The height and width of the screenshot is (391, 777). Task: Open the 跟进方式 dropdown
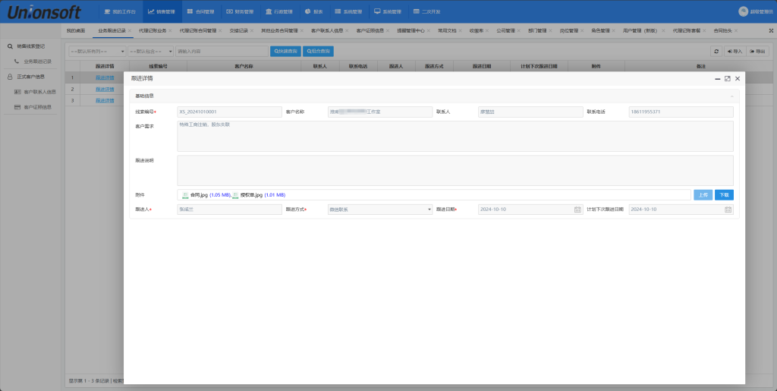point(380,210)
